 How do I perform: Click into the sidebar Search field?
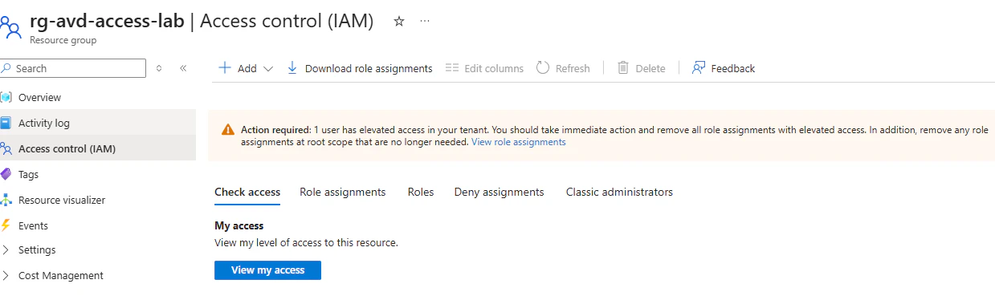click(x=73, y=68)
